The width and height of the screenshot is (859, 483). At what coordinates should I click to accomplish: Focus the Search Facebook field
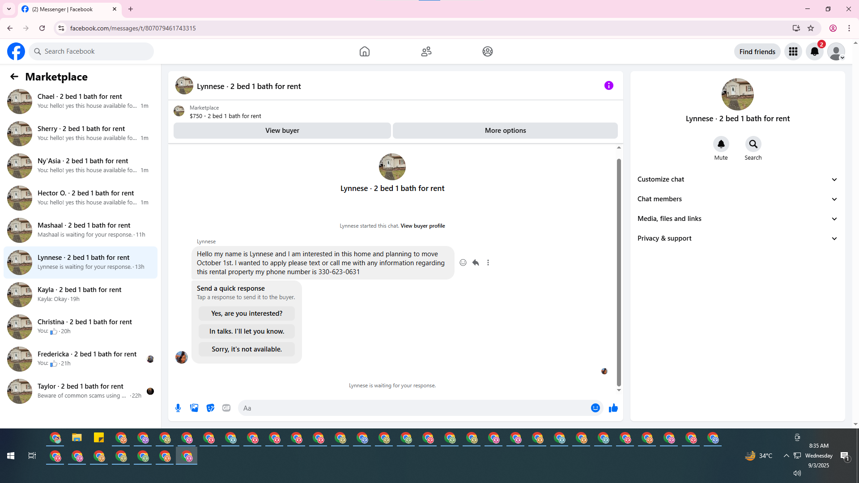[x=91, y=51]
